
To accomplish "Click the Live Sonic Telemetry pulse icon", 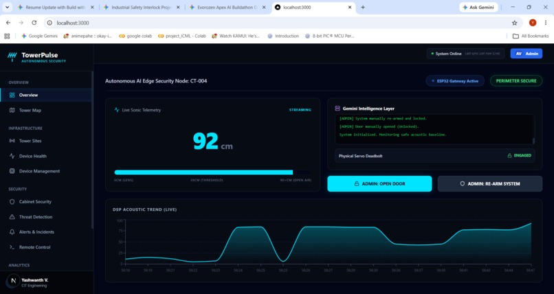I will [117, 110].
